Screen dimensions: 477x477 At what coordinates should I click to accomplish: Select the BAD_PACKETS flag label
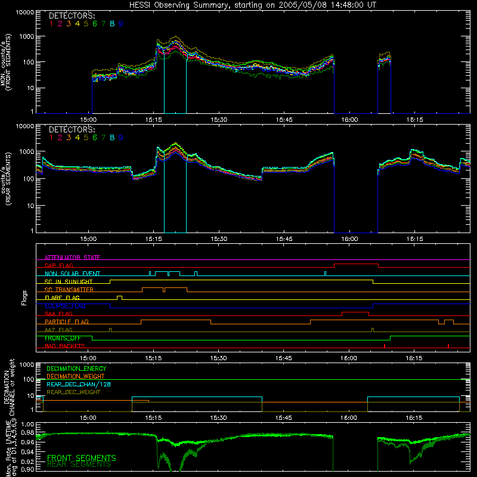65,346
